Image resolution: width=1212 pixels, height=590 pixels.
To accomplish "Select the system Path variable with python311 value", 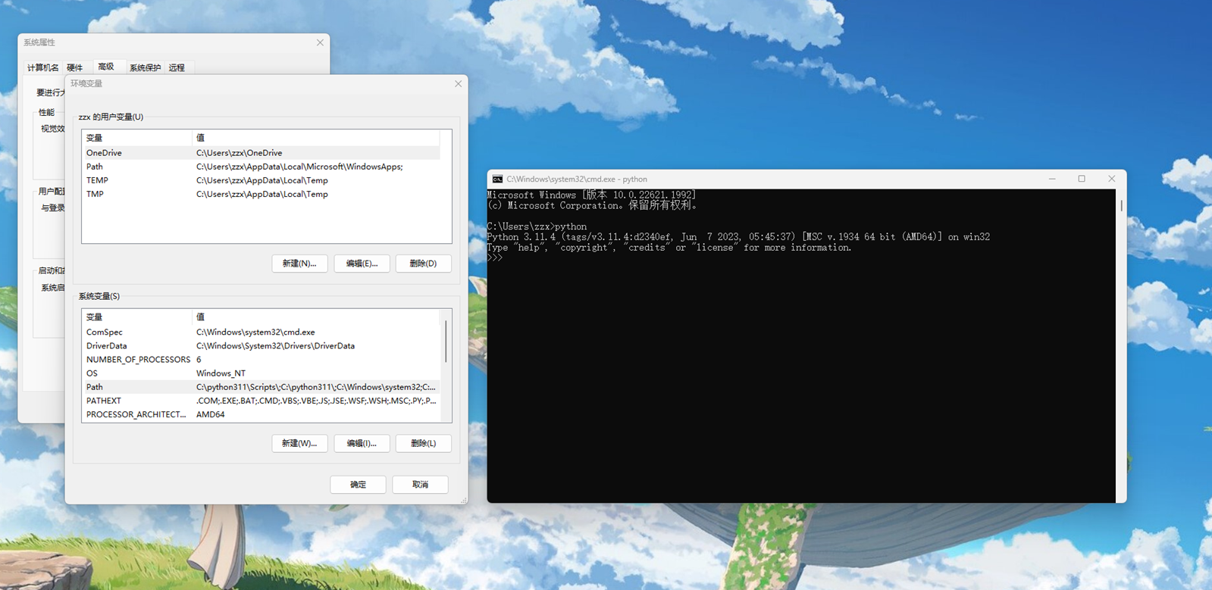I will point(261,387).
